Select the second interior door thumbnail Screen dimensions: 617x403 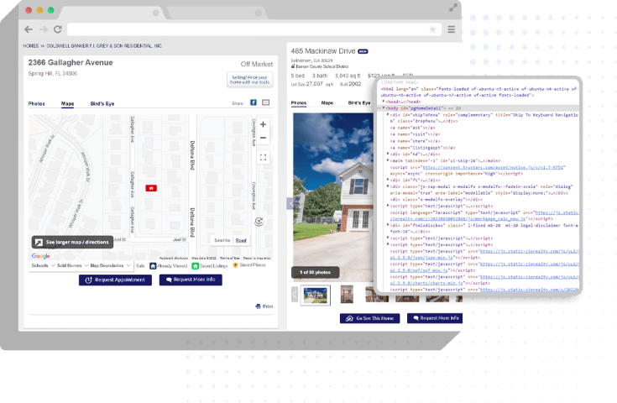[347, 295]
